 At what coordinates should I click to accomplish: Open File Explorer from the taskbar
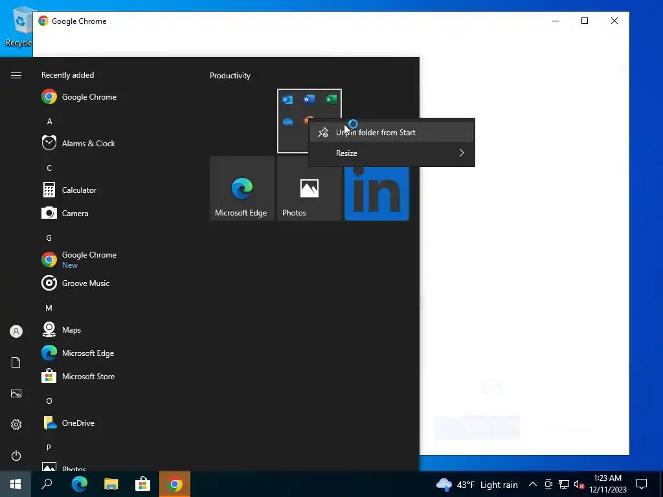click(x=111, y=484)
